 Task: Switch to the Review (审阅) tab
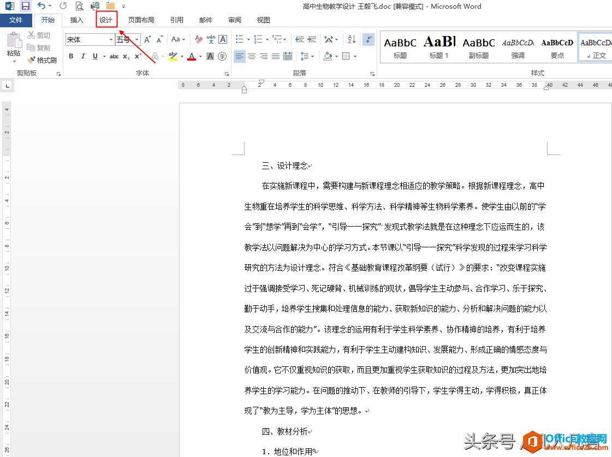click(235, 20)
